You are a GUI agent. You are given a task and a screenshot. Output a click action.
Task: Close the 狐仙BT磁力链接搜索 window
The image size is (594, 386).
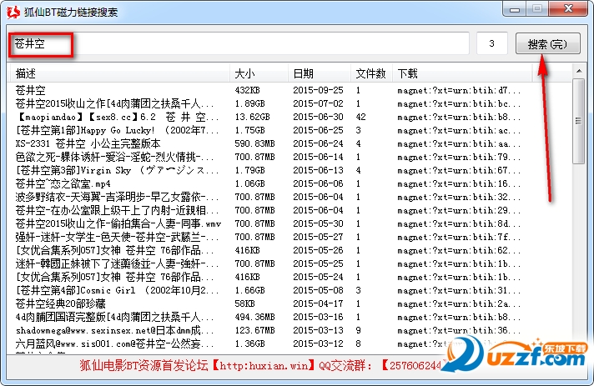point(568,9)
